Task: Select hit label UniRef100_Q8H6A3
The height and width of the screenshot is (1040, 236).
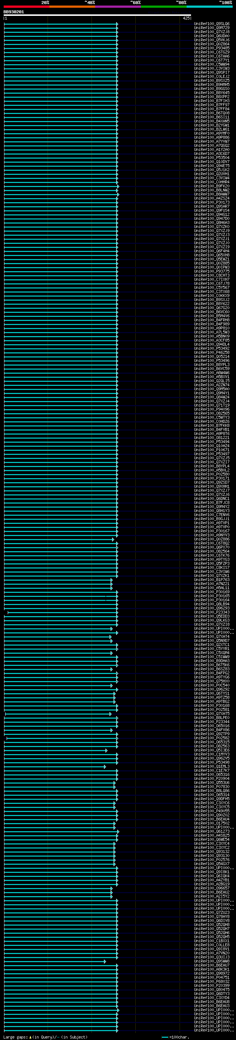Action: coord(212,223)
